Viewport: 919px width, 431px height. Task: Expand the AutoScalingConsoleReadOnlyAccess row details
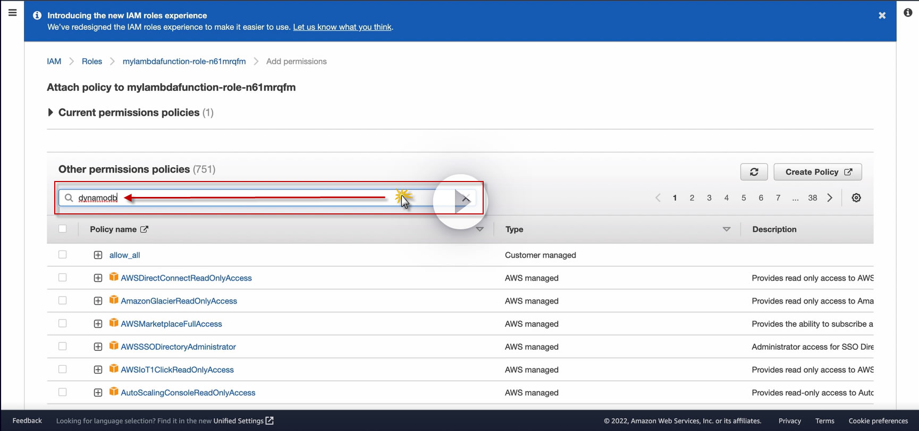[98, 393]
